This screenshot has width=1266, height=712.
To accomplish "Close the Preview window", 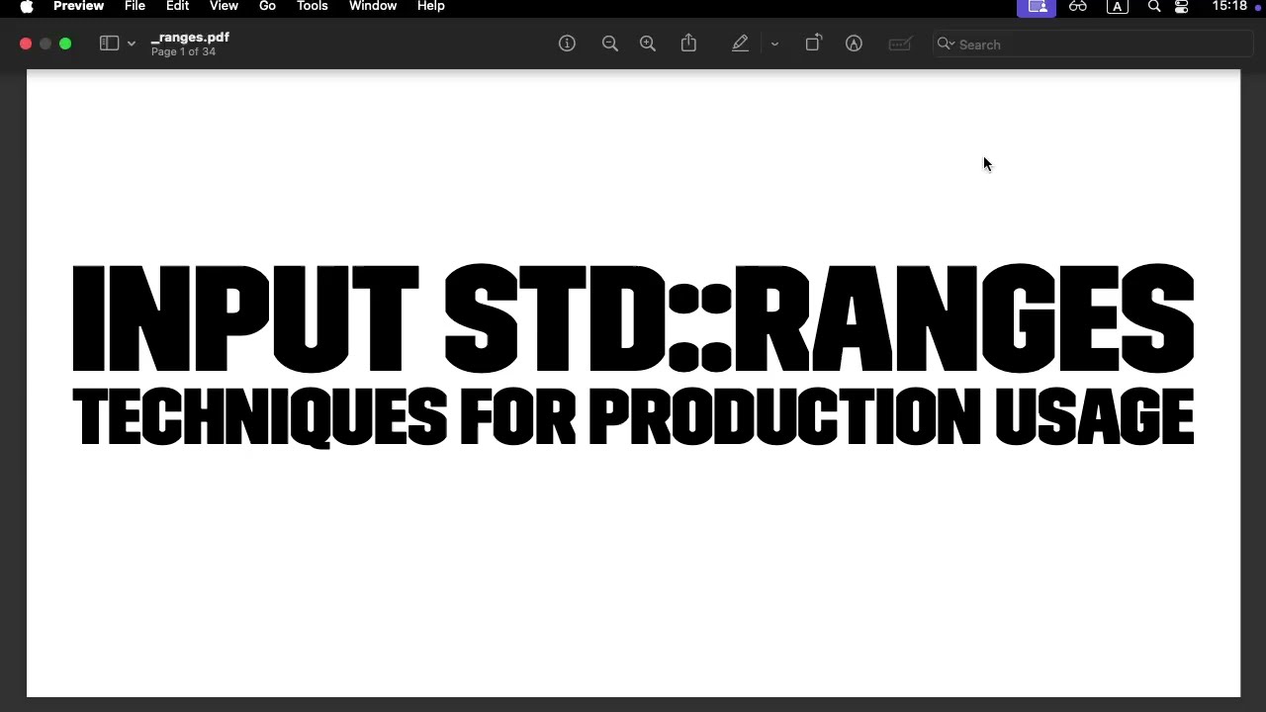I will click(x=26, y=44).
